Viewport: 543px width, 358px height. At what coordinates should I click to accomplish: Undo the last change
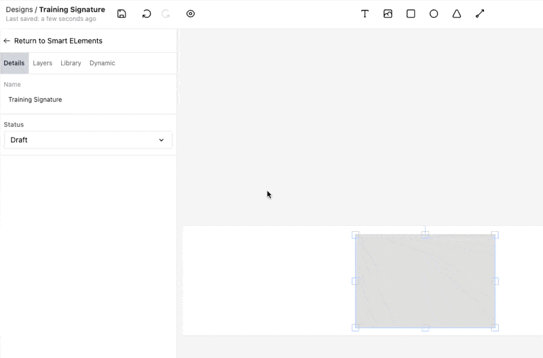[147, 14]
